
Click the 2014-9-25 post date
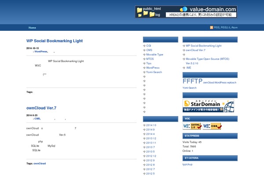coord(32,115)
